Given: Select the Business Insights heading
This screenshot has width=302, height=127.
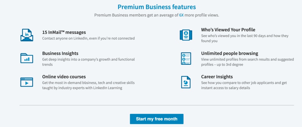Looking at the screenshot, I should tap(60, 53).
